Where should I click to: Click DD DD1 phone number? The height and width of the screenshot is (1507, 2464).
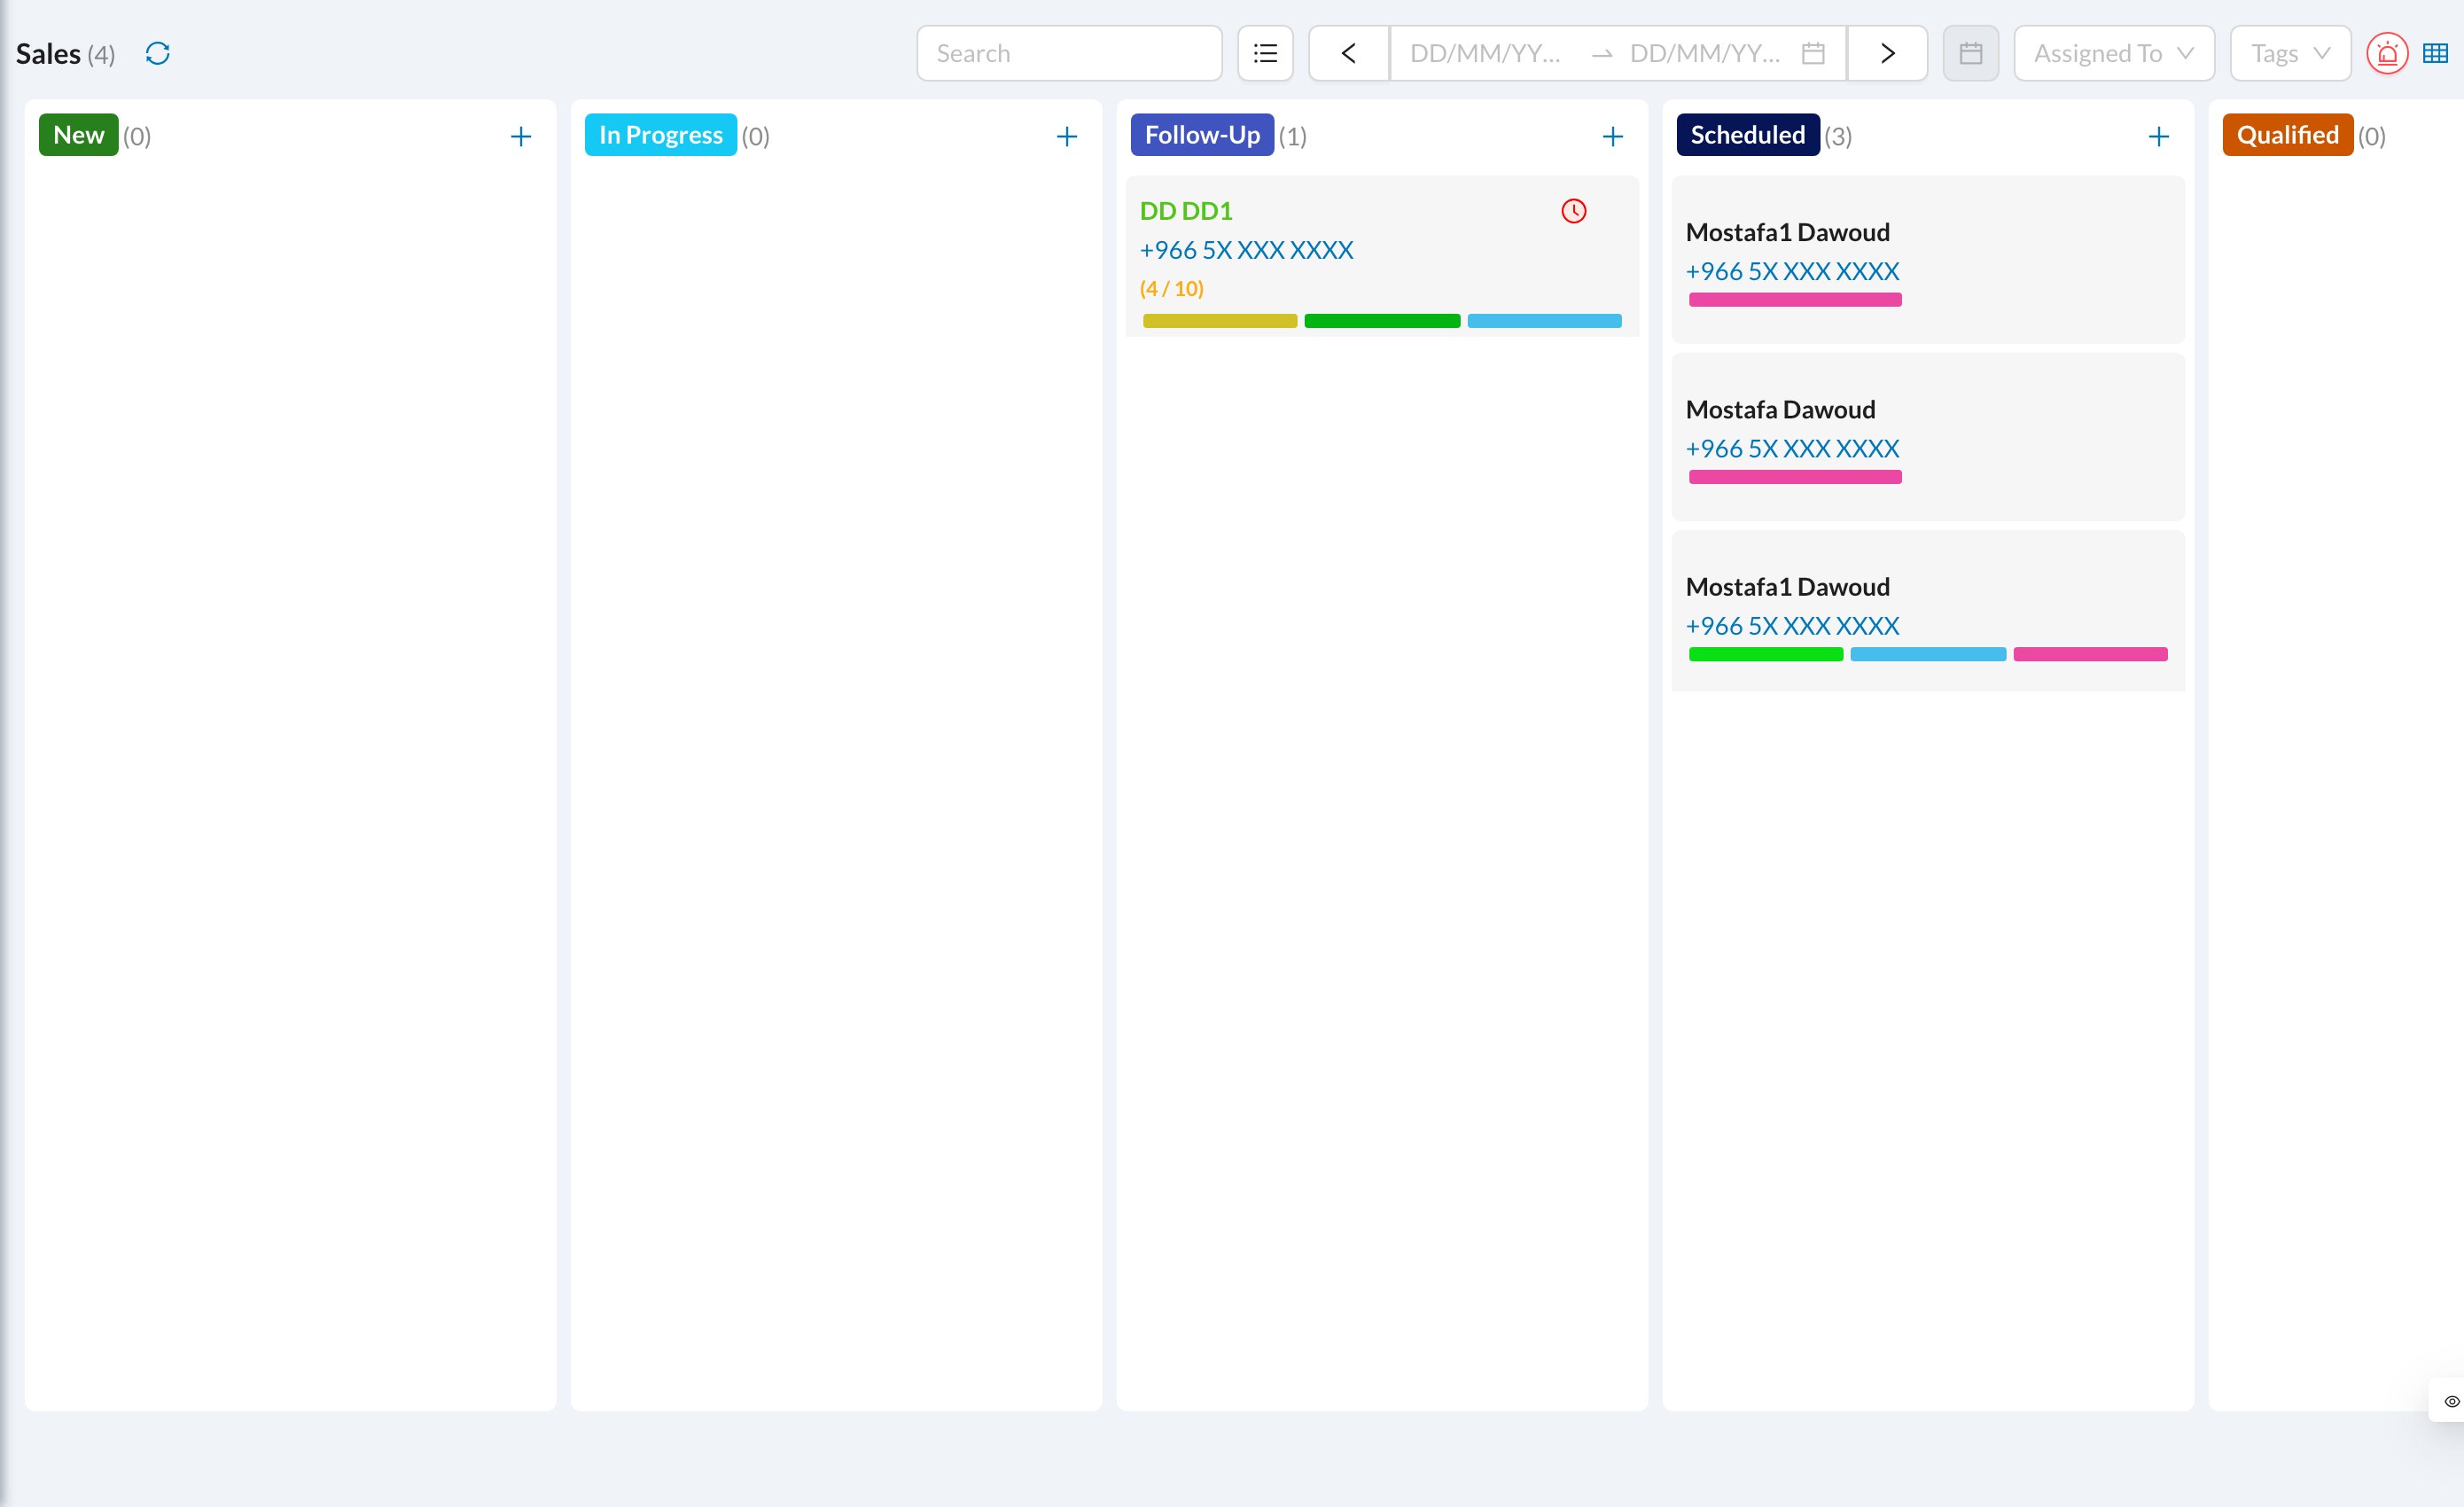tap(1246, 250)
